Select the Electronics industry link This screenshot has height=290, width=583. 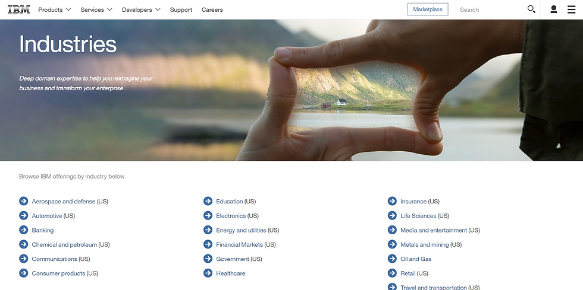click(x=231, y=216)
